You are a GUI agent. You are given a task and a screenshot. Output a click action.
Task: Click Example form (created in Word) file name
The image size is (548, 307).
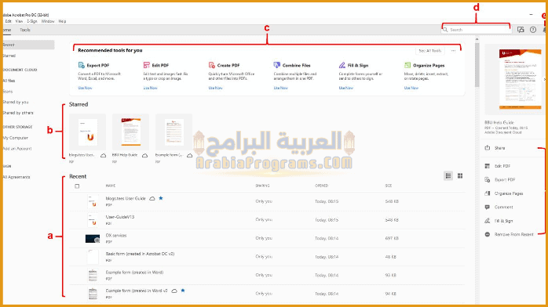(x=134, y=273)
